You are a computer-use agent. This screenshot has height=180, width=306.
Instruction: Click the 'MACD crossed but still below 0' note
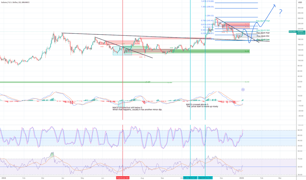pos(137,109)
